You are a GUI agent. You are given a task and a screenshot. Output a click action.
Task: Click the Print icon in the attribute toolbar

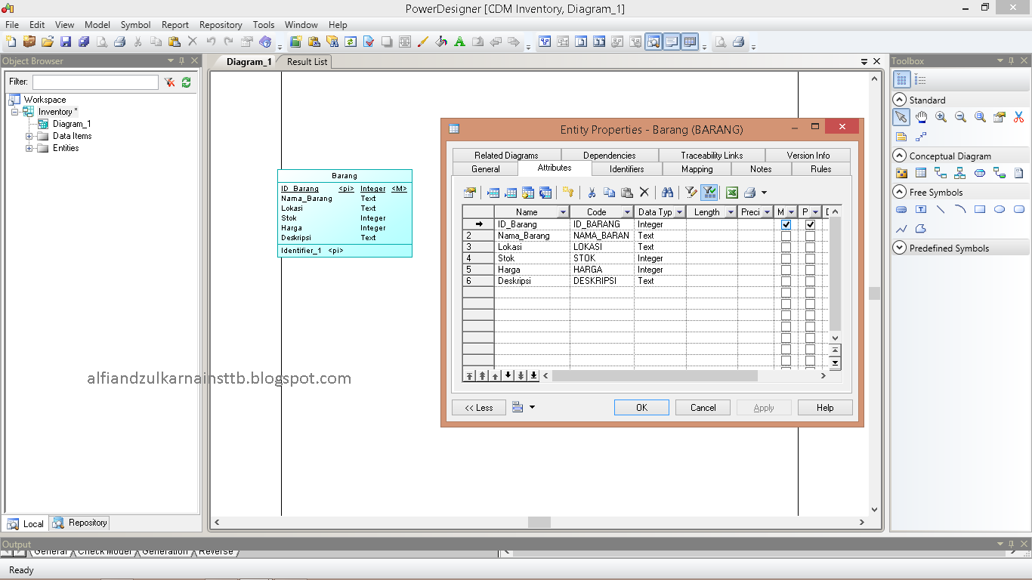tap(749, 192)
